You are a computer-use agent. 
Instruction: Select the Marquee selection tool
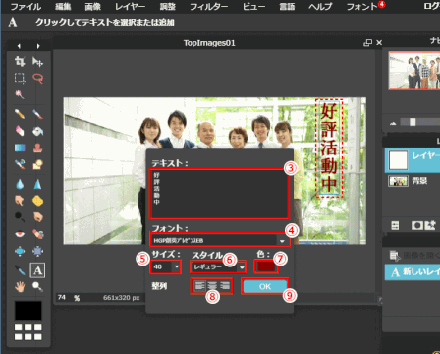pyautogui.click(x=20, y=78)
